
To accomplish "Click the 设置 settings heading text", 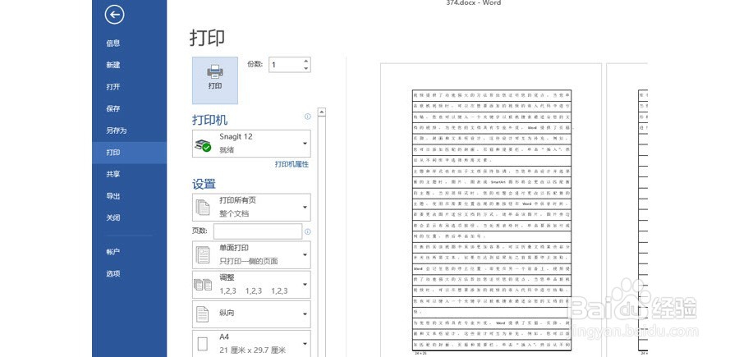I will coord(204,184).
